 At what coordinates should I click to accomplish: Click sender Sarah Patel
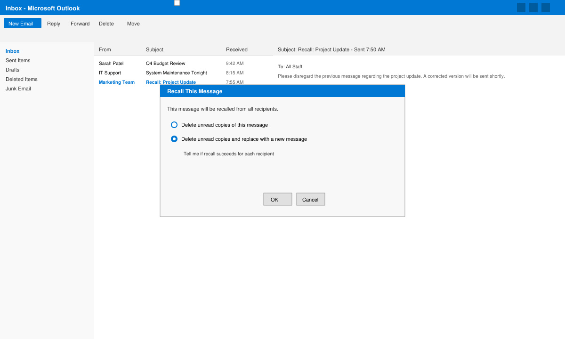pos(111,63)
